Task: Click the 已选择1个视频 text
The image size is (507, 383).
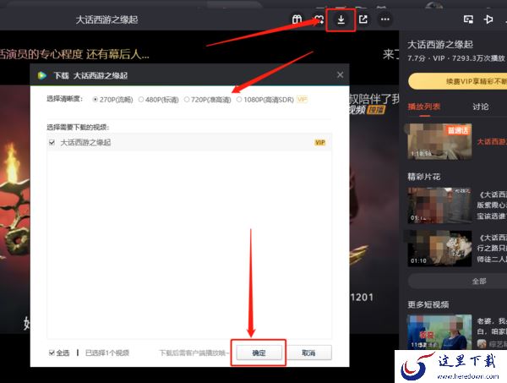Action: click(107, 353)
